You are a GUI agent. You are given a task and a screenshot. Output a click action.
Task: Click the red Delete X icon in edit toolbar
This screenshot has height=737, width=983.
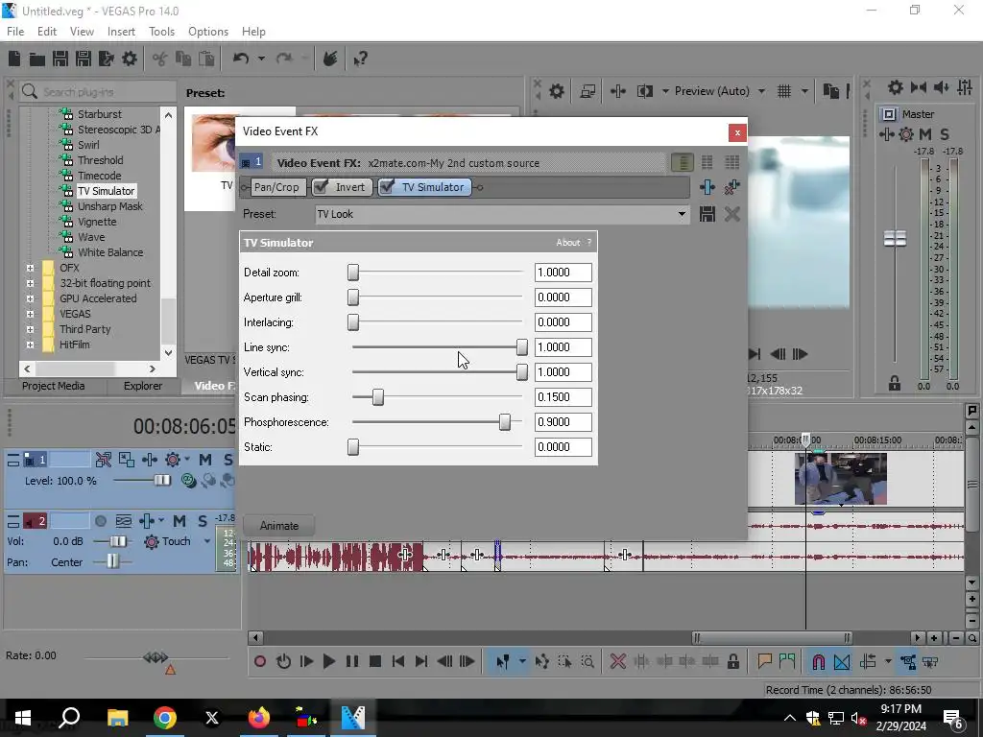tap(618, 661)
